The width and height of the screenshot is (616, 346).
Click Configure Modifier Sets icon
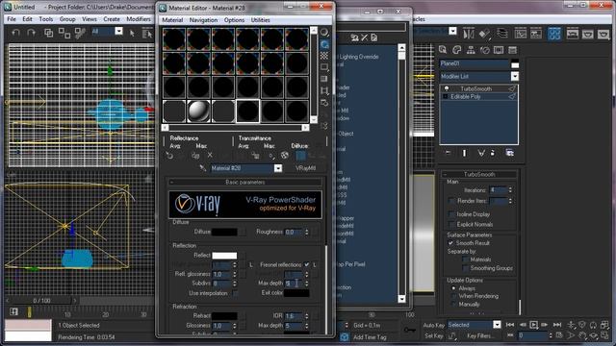tap(510, 153)
